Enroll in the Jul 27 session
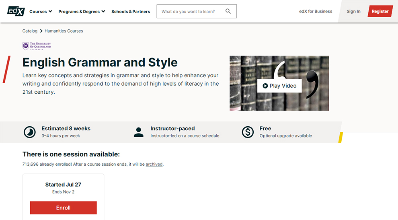Viewport: 398px width, 220px height. tap(63, 208)
